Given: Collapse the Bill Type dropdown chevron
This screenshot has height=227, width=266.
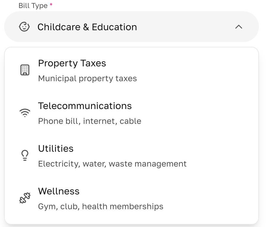Looking at the screenshot, I should (x=239, y=27).
